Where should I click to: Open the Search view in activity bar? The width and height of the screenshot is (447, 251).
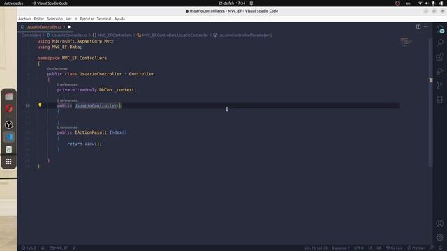[440, 43]
